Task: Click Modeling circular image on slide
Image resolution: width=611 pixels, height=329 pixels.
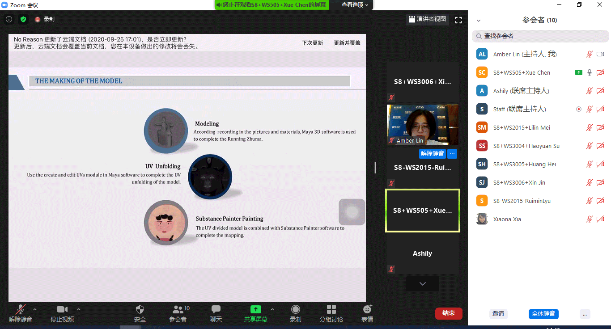Action: 166,131
